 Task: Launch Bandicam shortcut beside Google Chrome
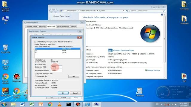[x=17, y=78]
